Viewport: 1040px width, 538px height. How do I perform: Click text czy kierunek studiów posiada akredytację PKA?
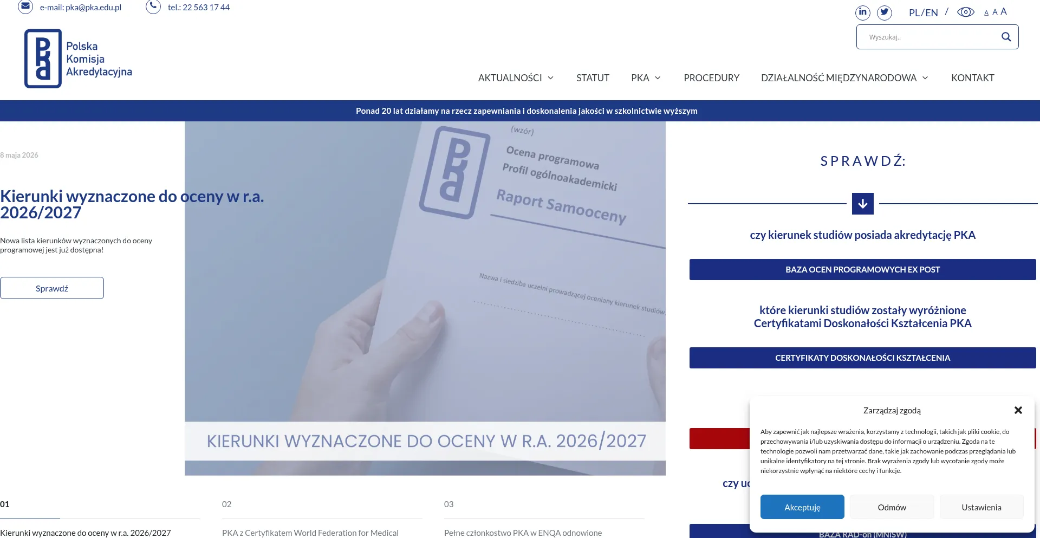(863, 235)
